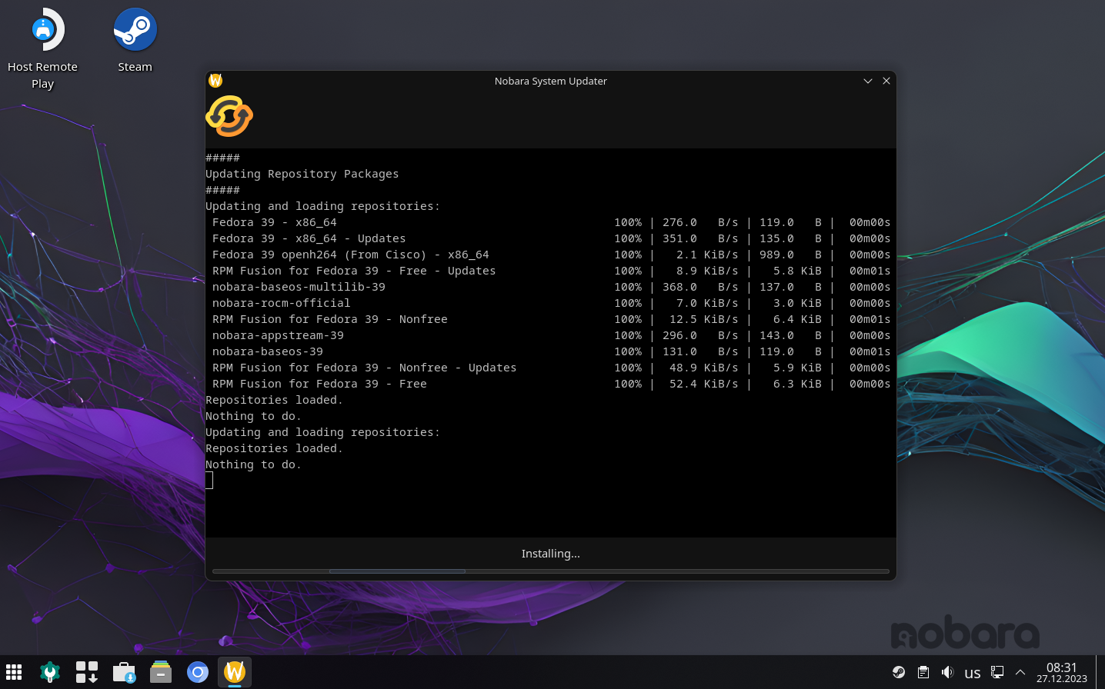Open the file manager drawer icon in taskbar
Screen dimensions: 1105x689
(161, 672)
